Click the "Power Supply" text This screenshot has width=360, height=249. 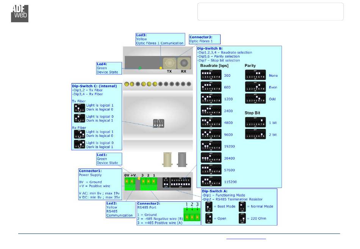pos(90,175)
